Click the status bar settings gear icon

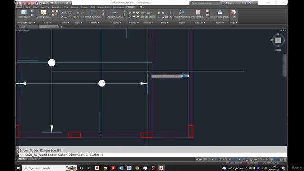pyautogui.click(x=261, y=160)
